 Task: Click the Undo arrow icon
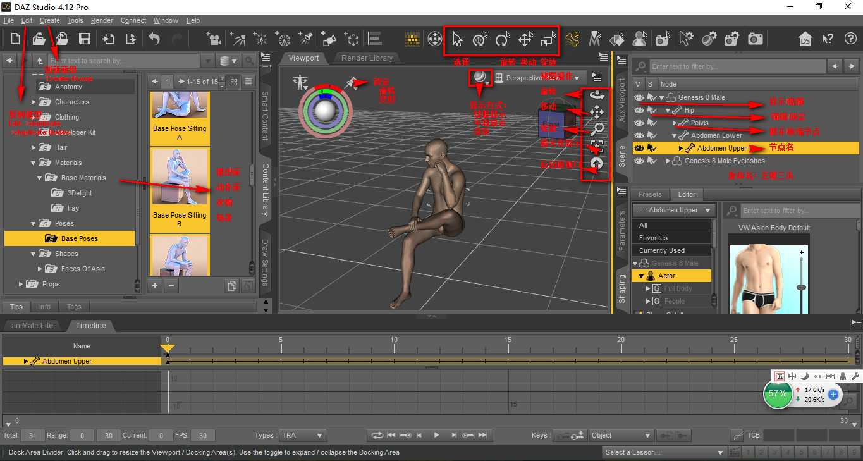click(155, 39)
